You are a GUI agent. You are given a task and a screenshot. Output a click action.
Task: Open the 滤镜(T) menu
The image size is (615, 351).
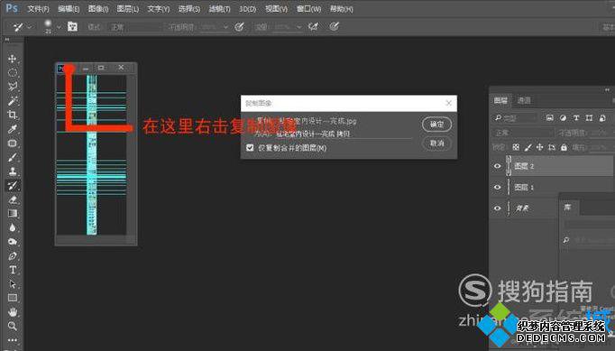(x=219, y=9)
